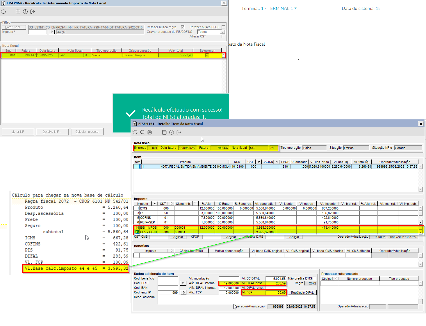Open lookup arrows beside Cód. enq. IPI field
Viewport: 426px width, 326px height.
point(183,293)
